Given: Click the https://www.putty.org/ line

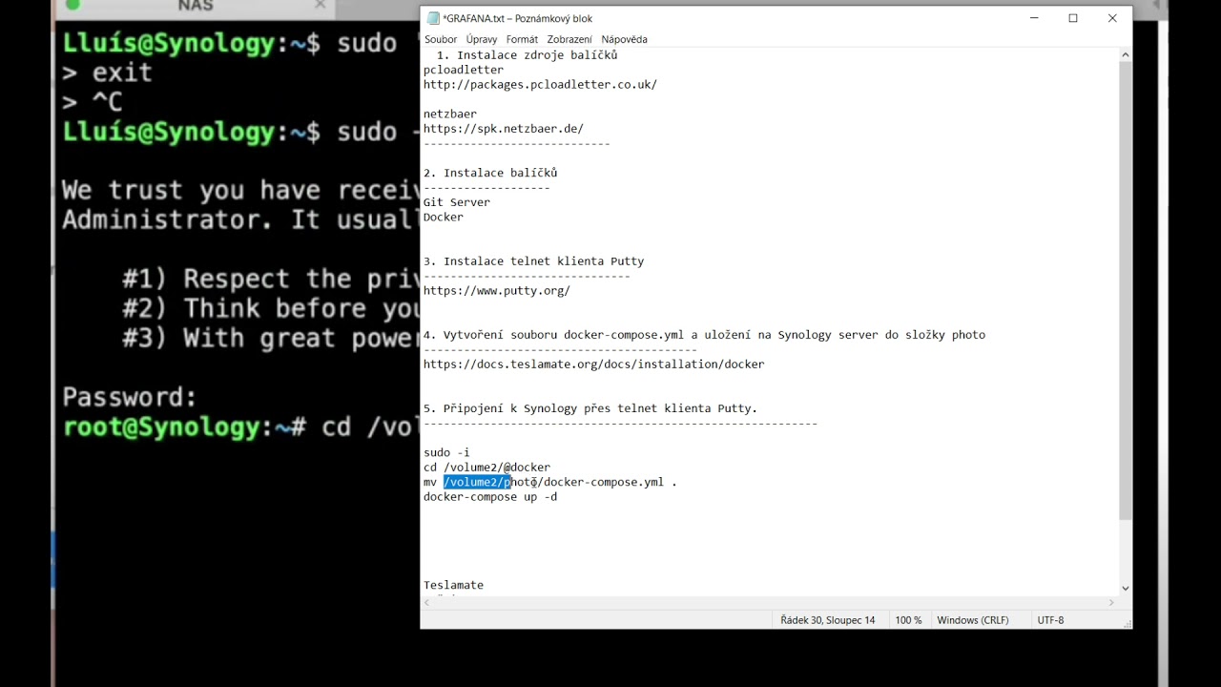Looking at the screenshot, I should pyautogui.click(x=497, y=290).
